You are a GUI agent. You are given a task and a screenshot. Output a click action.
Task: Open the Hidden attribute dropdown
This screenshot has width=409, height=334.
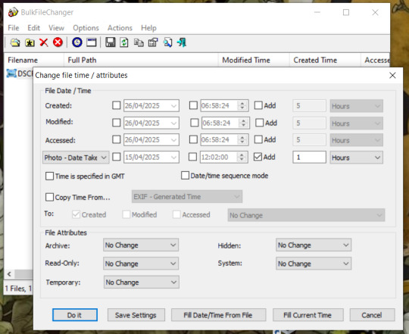point(314,245)
